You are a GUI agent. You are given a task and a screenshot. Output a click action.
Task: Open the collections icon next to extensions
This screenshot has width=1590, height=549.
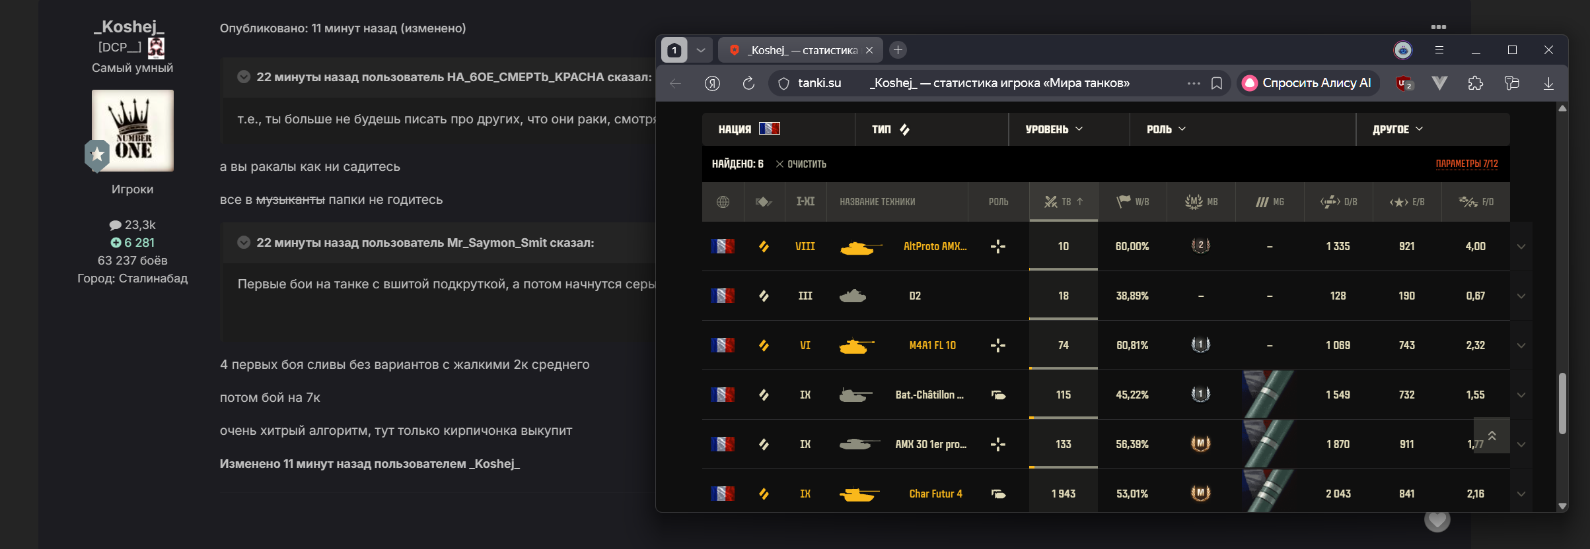[x=1511, y=83]
